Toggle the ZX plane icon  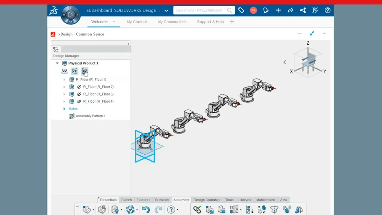click(x=84, y=71)
